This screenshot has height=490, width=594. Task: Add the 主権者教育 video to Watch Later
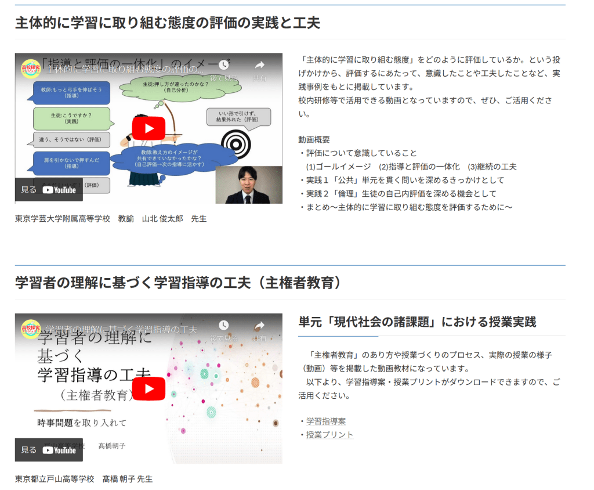(223, 329)
